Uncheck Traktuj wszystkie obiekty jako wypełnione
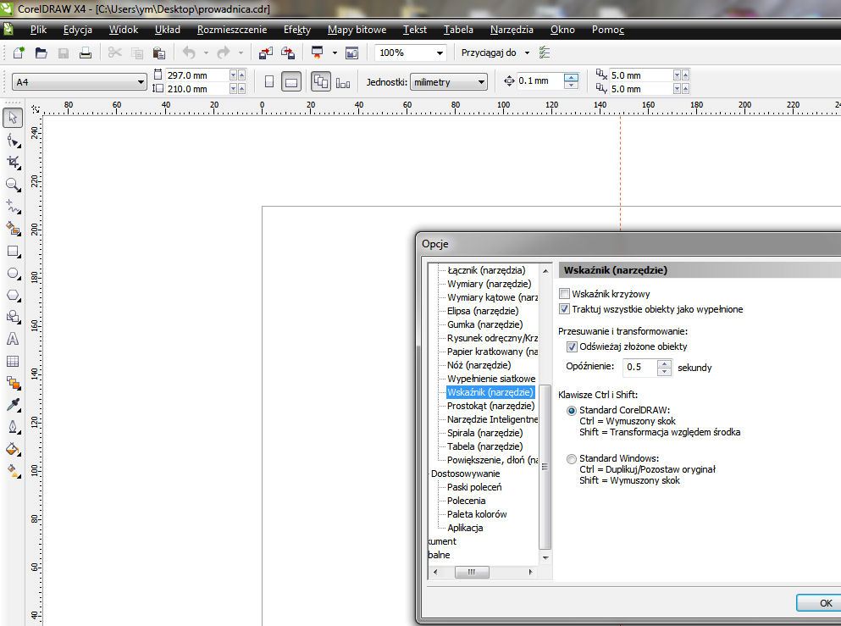Image resolution: width=841 pixels, height=626 pixels. pyautogui.click(x=565, y=309)
